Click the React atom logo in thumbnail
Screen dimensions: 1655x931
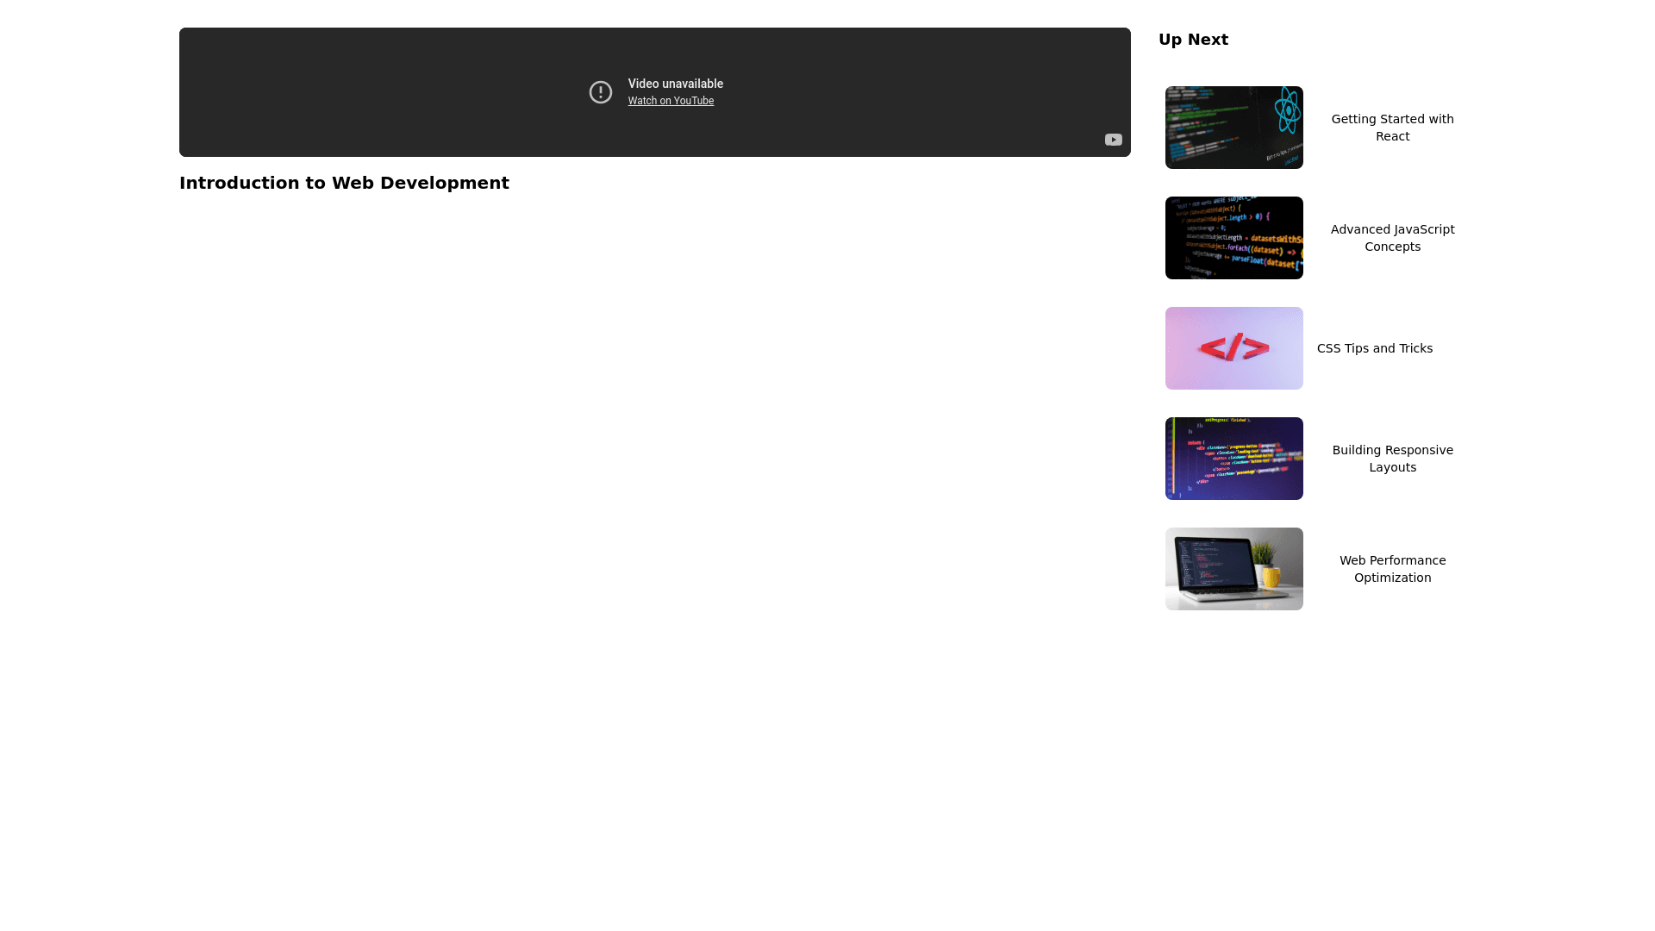coord(1287,109)
